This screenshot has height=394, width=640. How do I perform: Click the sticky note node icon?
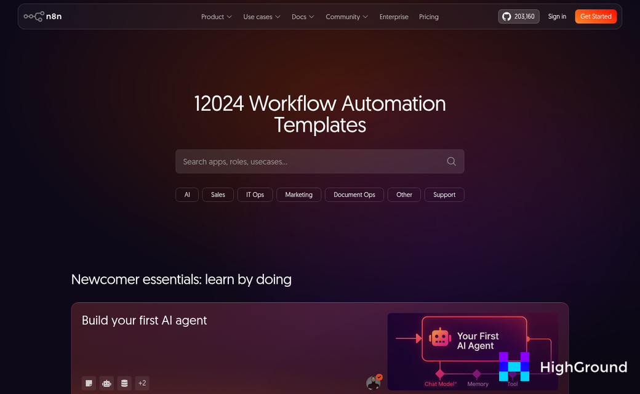(x=89, y=383)
